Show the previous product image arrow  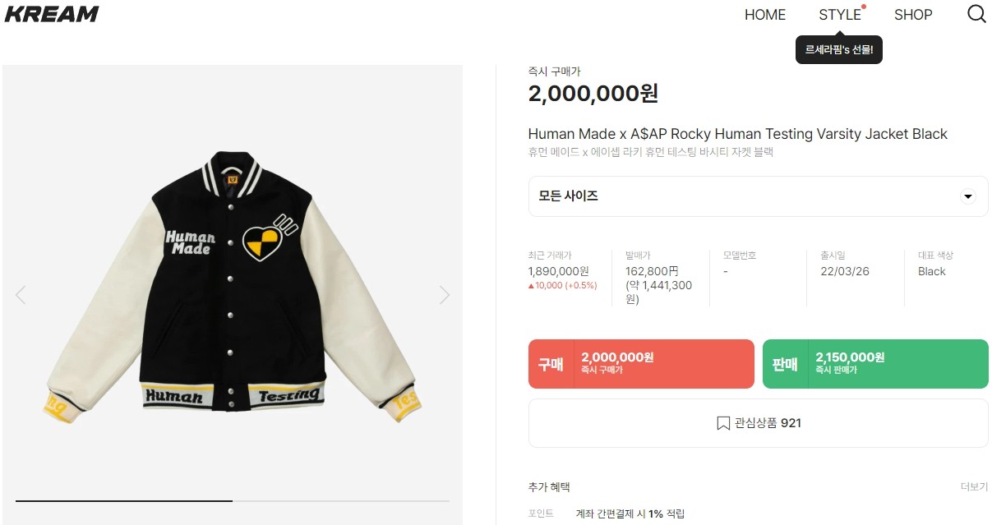(21, 295)
